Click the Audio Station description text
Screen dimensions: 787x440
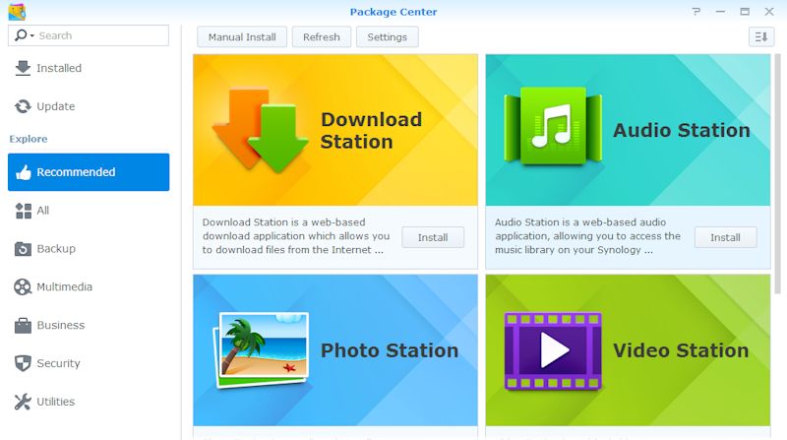tap(587, 236)
